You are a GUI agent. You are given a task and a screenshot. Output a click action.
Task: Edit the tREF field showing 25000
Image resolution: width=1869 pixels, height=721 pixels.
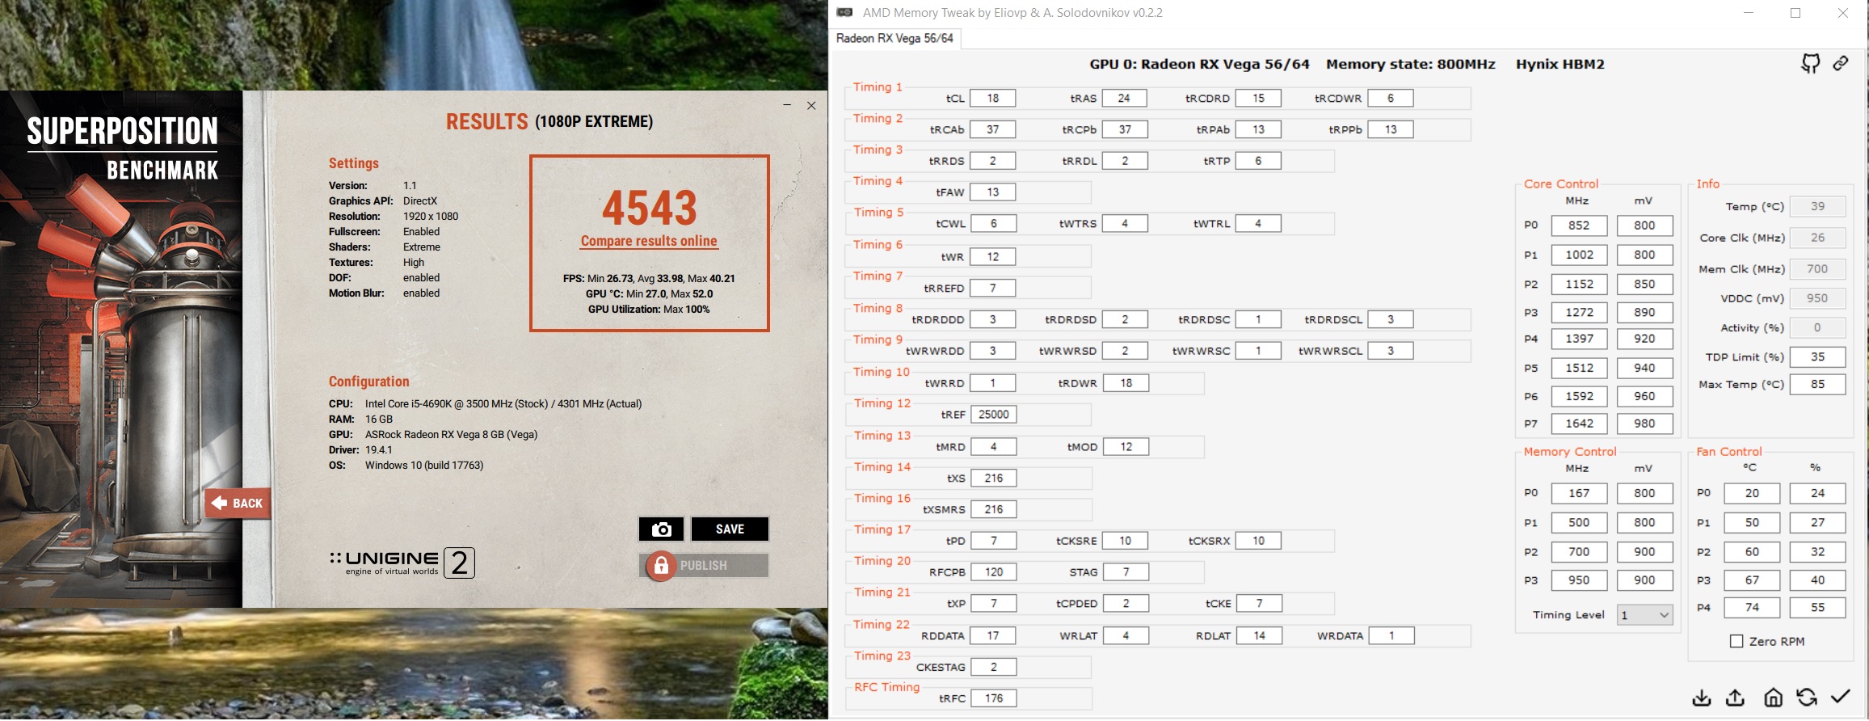coord(993,415)
